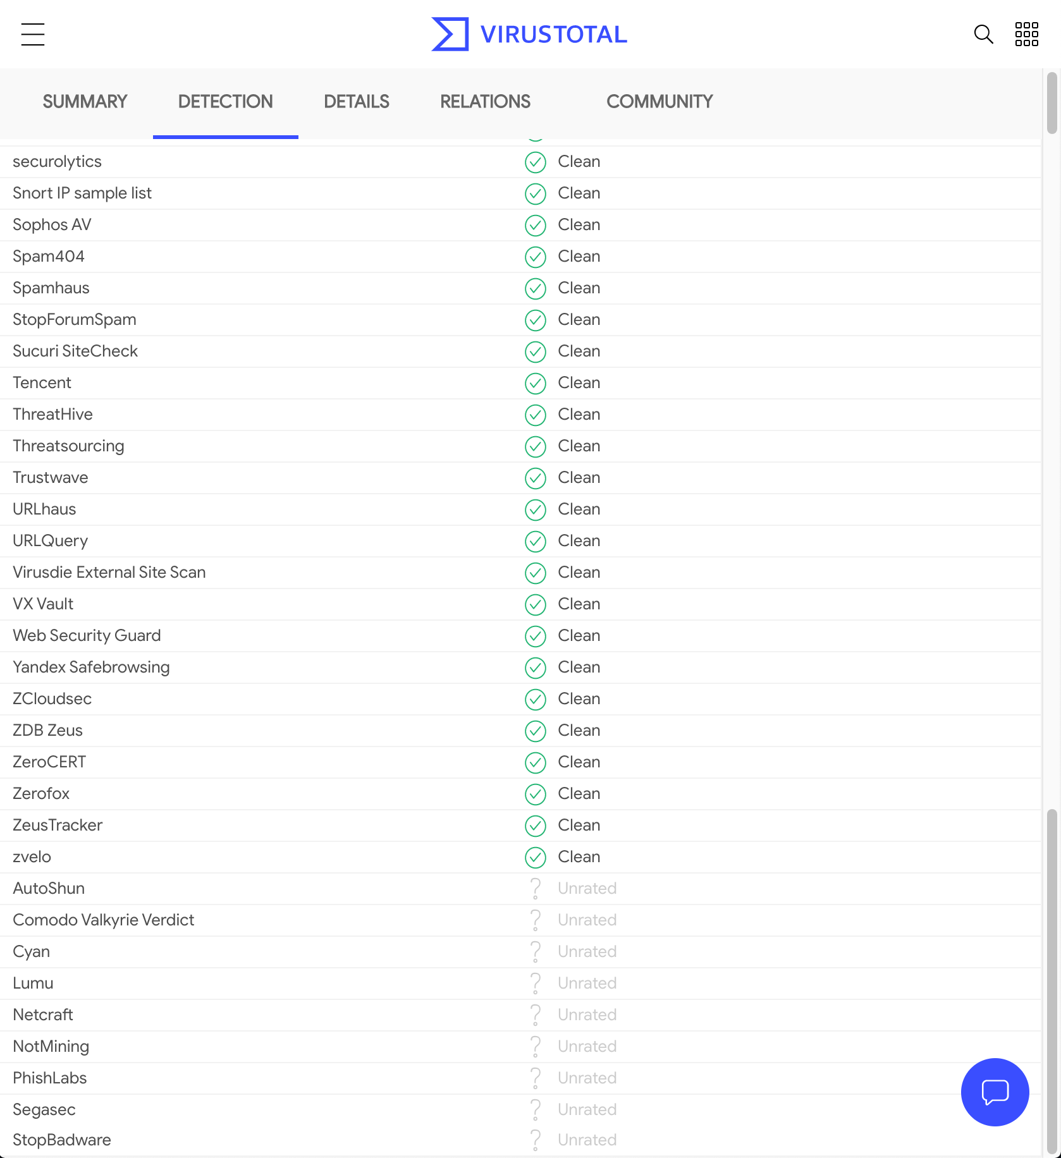Click the clean check icon for Sophos AV
Viewport: 1061px width, 1158px height.
pyautogui.click(x=536, y=225)
